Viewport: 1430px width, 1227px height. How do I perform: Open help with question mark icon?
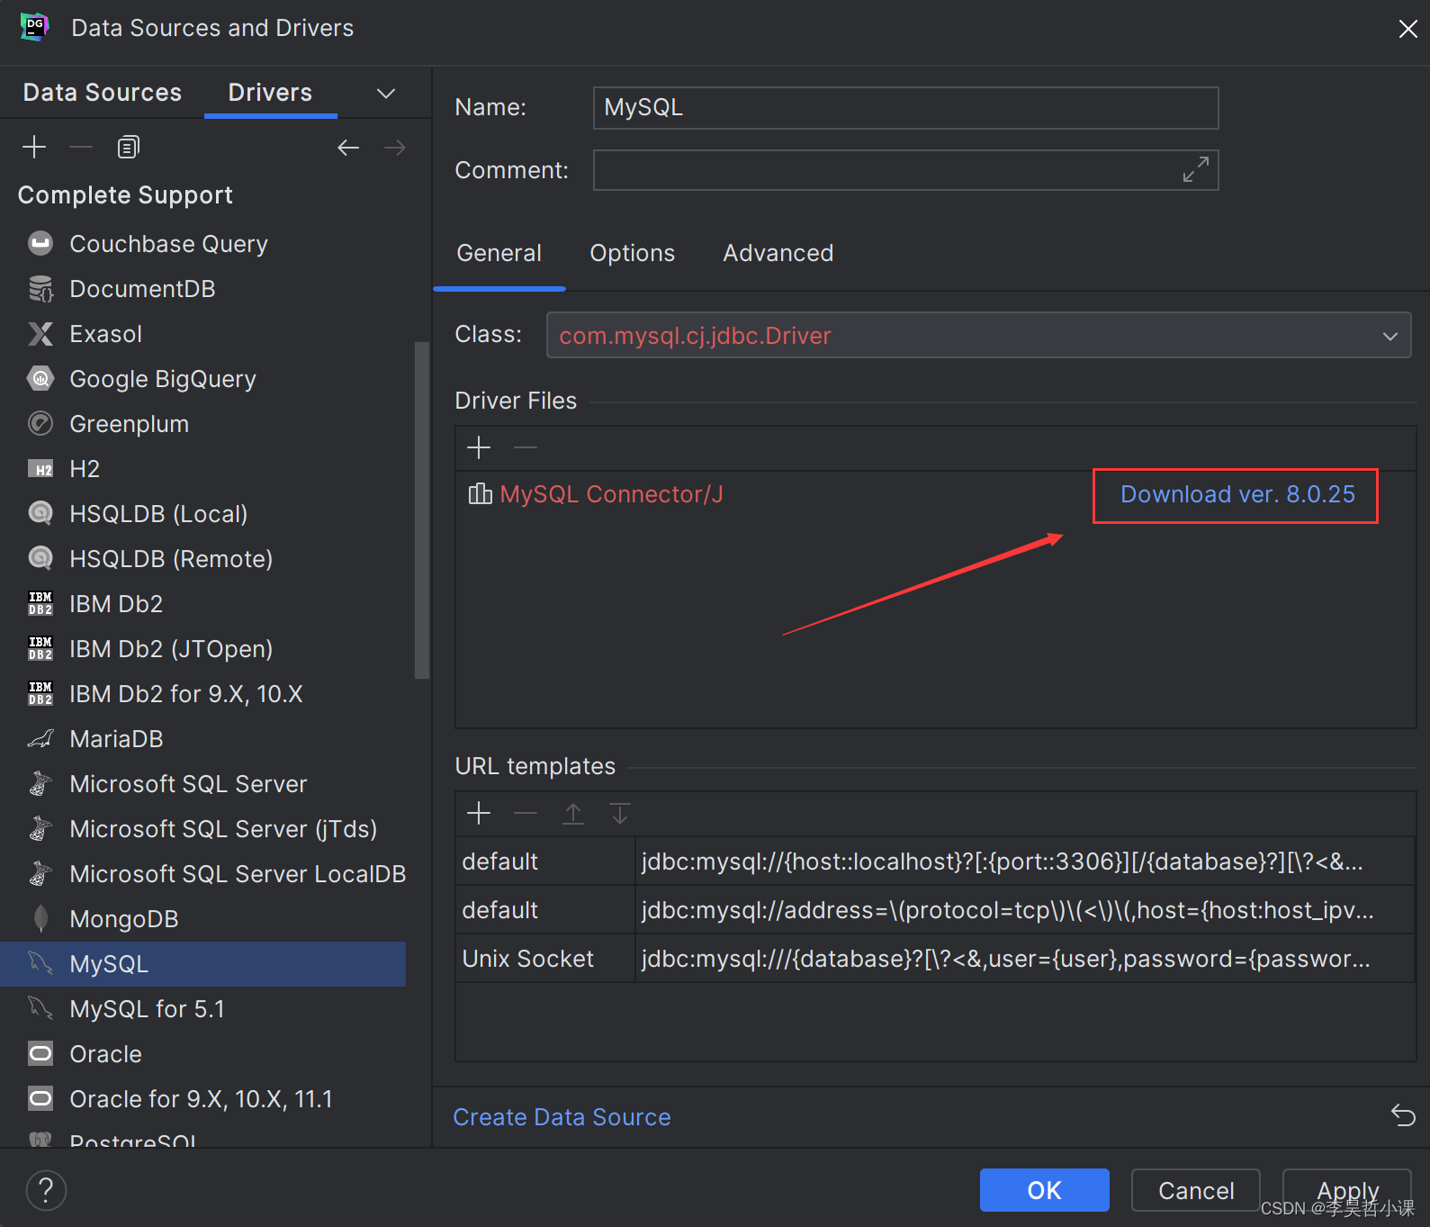[46, 1190]
